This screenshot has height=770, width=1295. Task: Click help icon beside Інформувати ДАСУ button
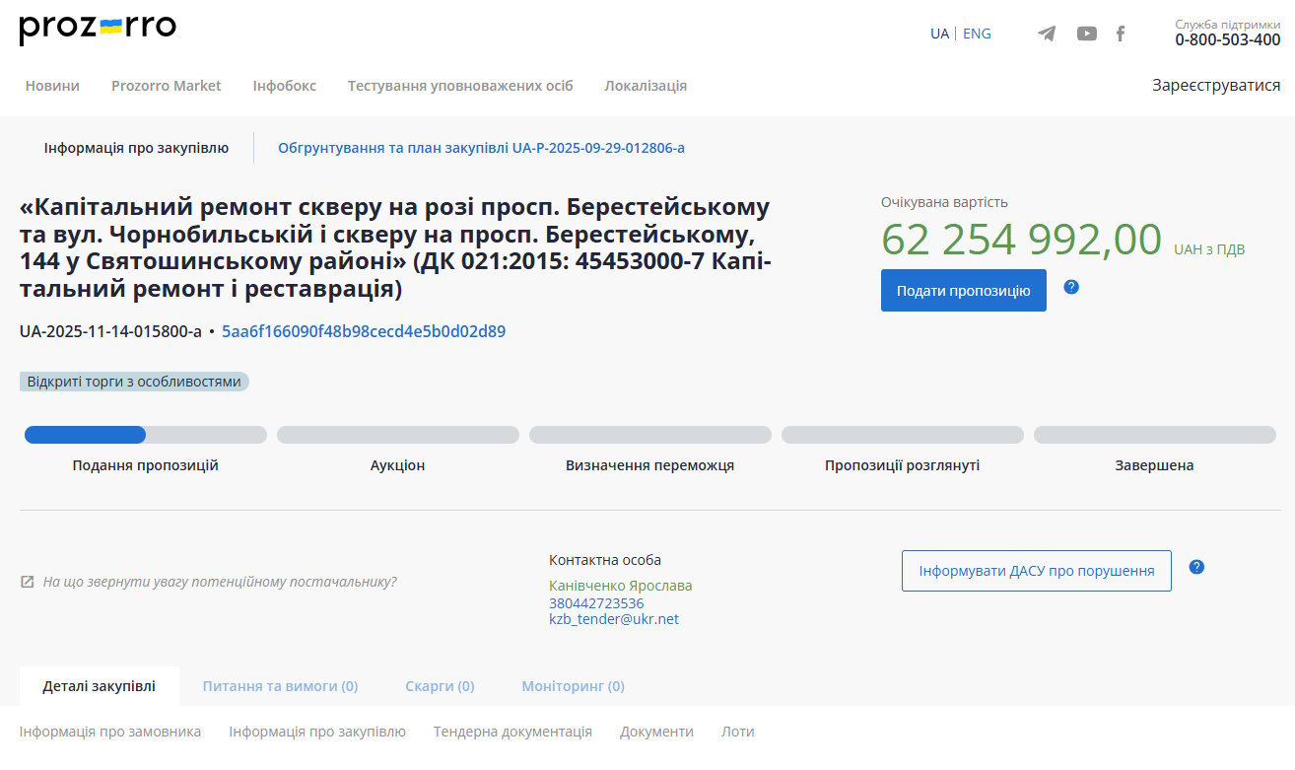click(x=1196, y=567)
